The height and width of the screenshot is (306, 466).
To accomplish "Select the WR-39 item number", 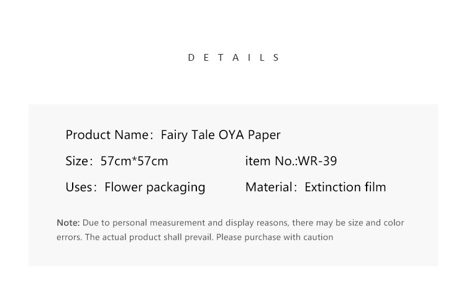I will (318, 161).
